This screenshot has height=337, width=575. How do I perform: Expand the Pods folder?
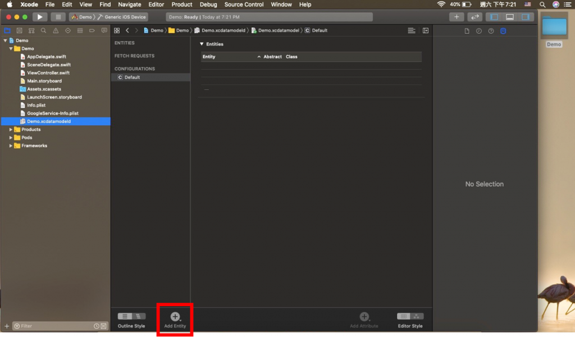[x=11, y=138]
